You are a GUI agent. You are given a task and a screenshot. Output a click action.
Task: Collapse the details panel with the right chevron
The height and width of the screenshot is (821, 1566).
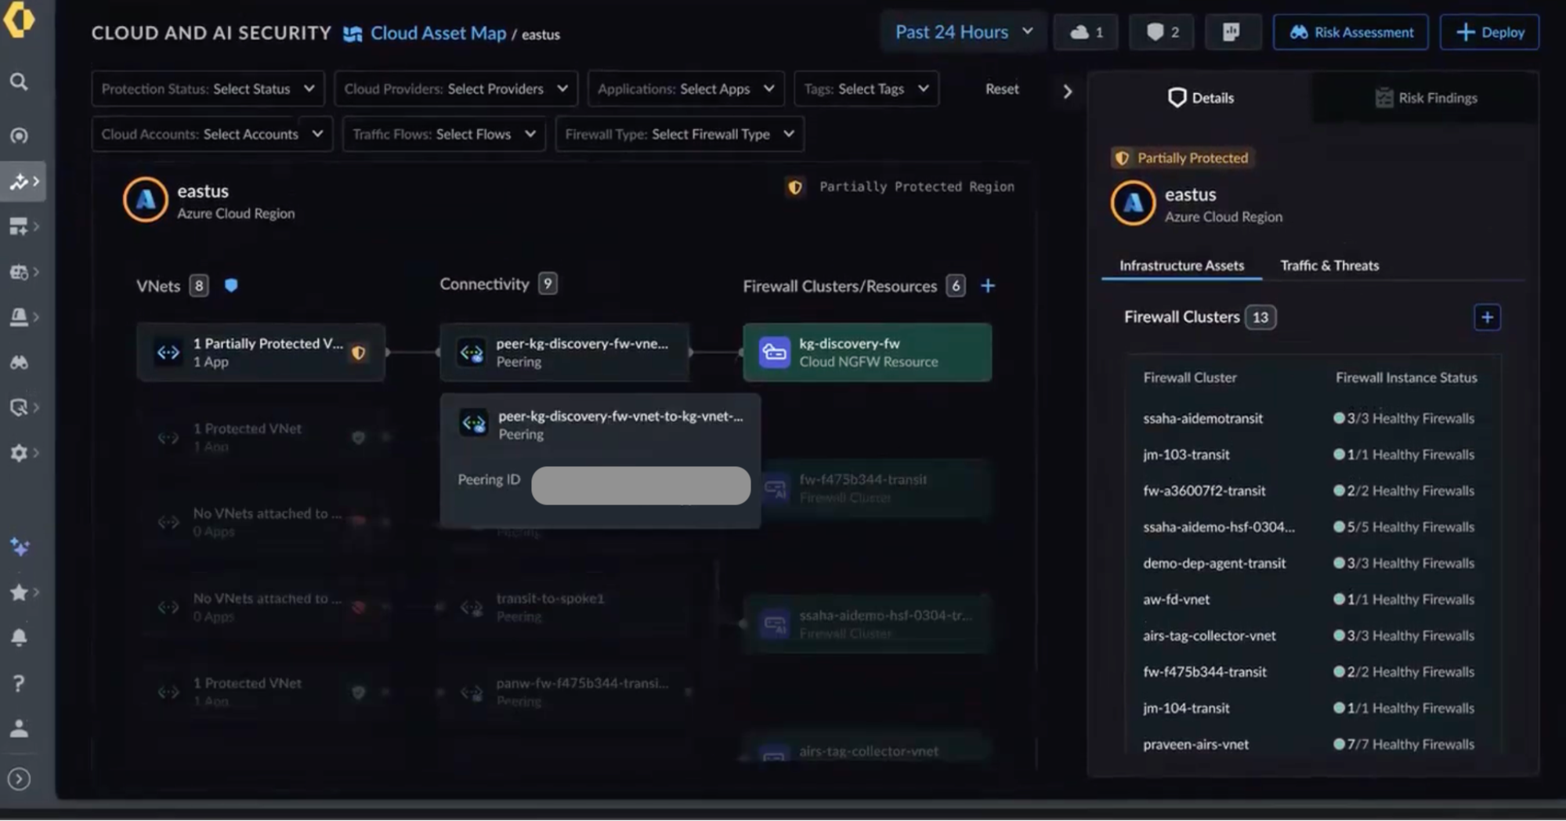[x=1067, y=92]
